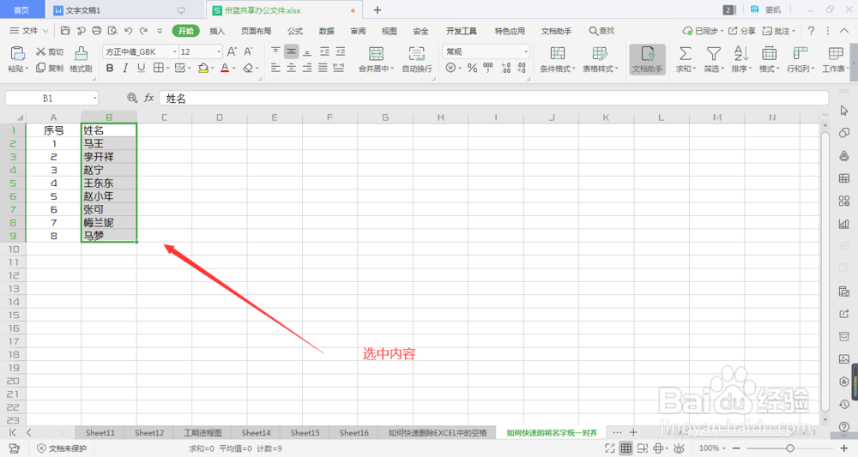Open Table Style (表格样式) menu
The width and height of the screenshot is (858, 457).
(600, 59)
